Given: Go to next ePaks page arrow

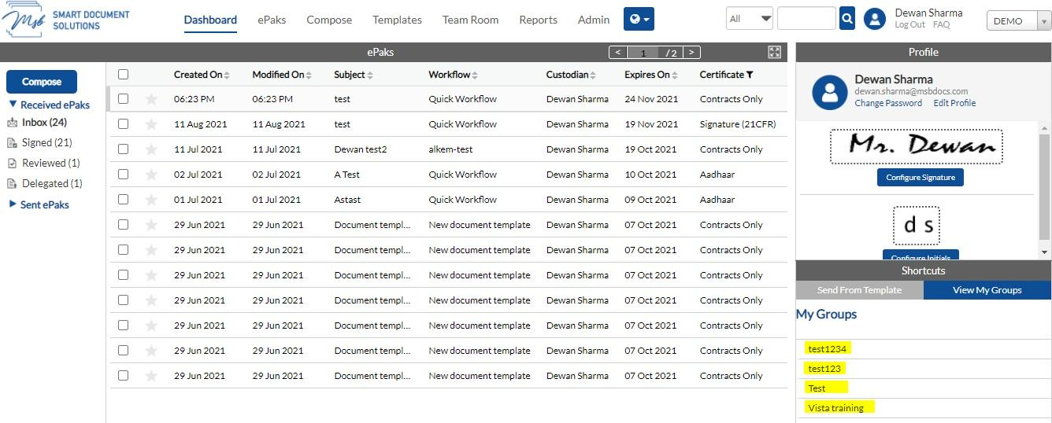Looking at the screenshot, I should click(691, 53).
